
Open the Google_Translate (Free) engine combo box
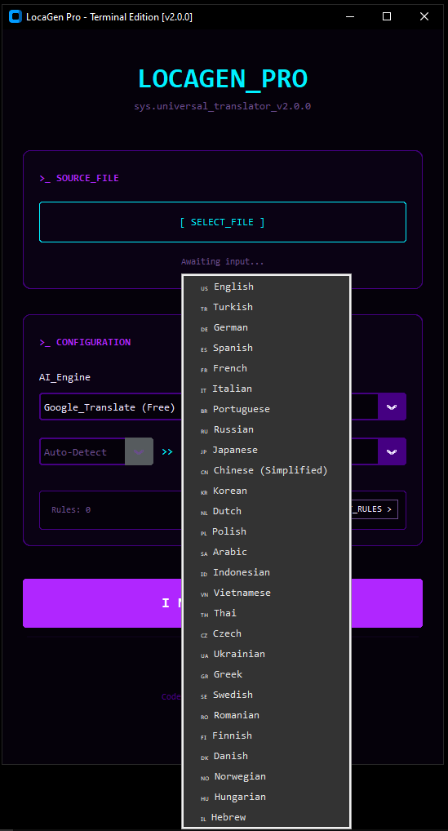pos(223,407)
